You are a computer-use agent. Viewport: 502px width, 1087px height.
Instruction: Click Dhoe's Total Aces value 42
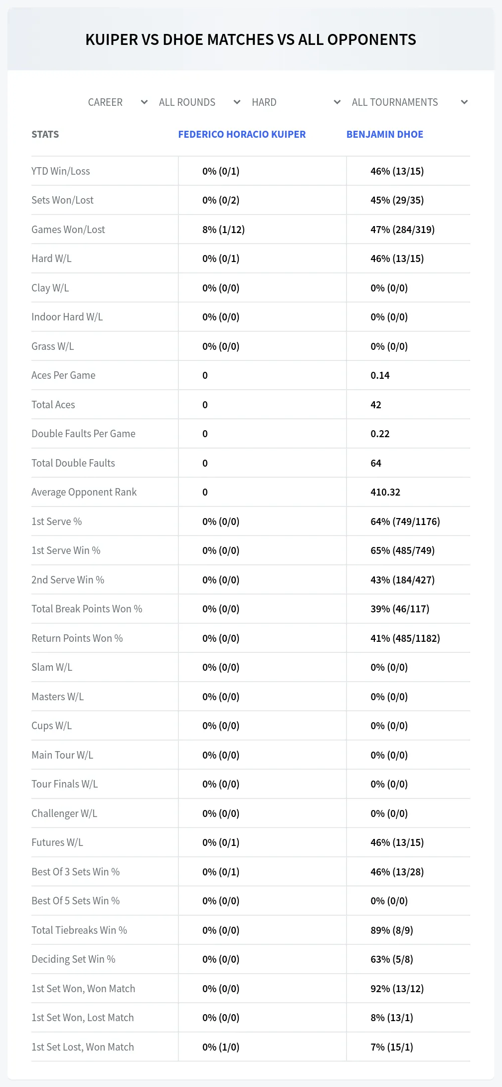(376, 405)
